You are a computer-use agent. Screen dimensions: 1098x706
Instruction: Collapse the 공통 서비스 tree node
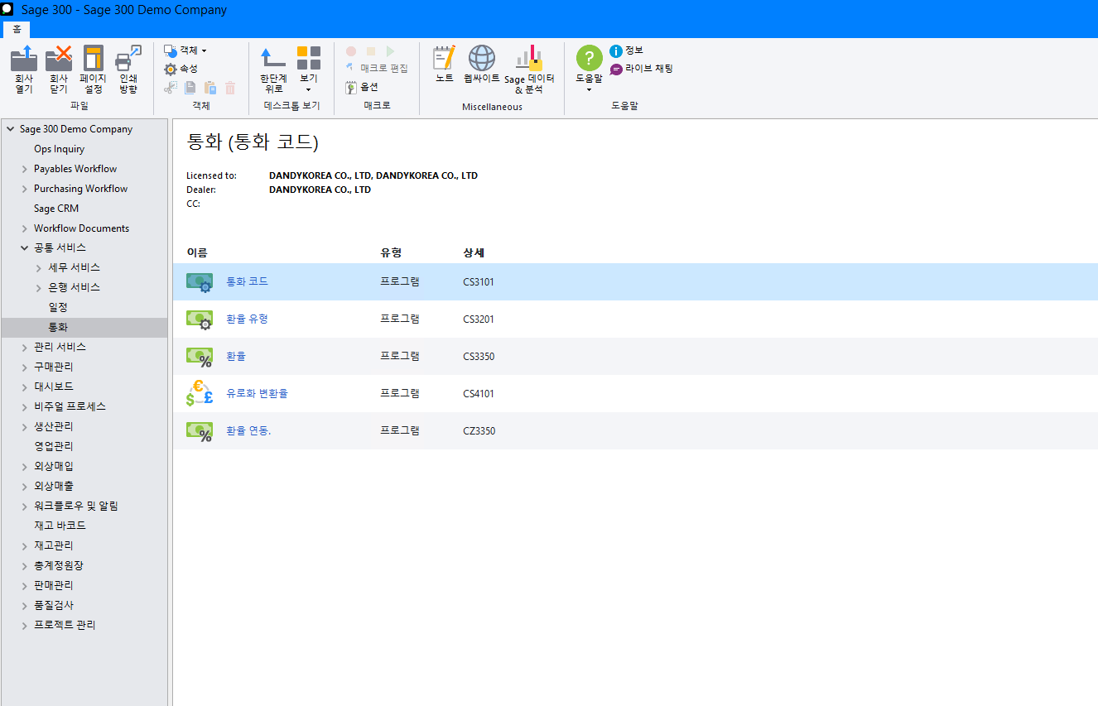(x=25, y=248)
